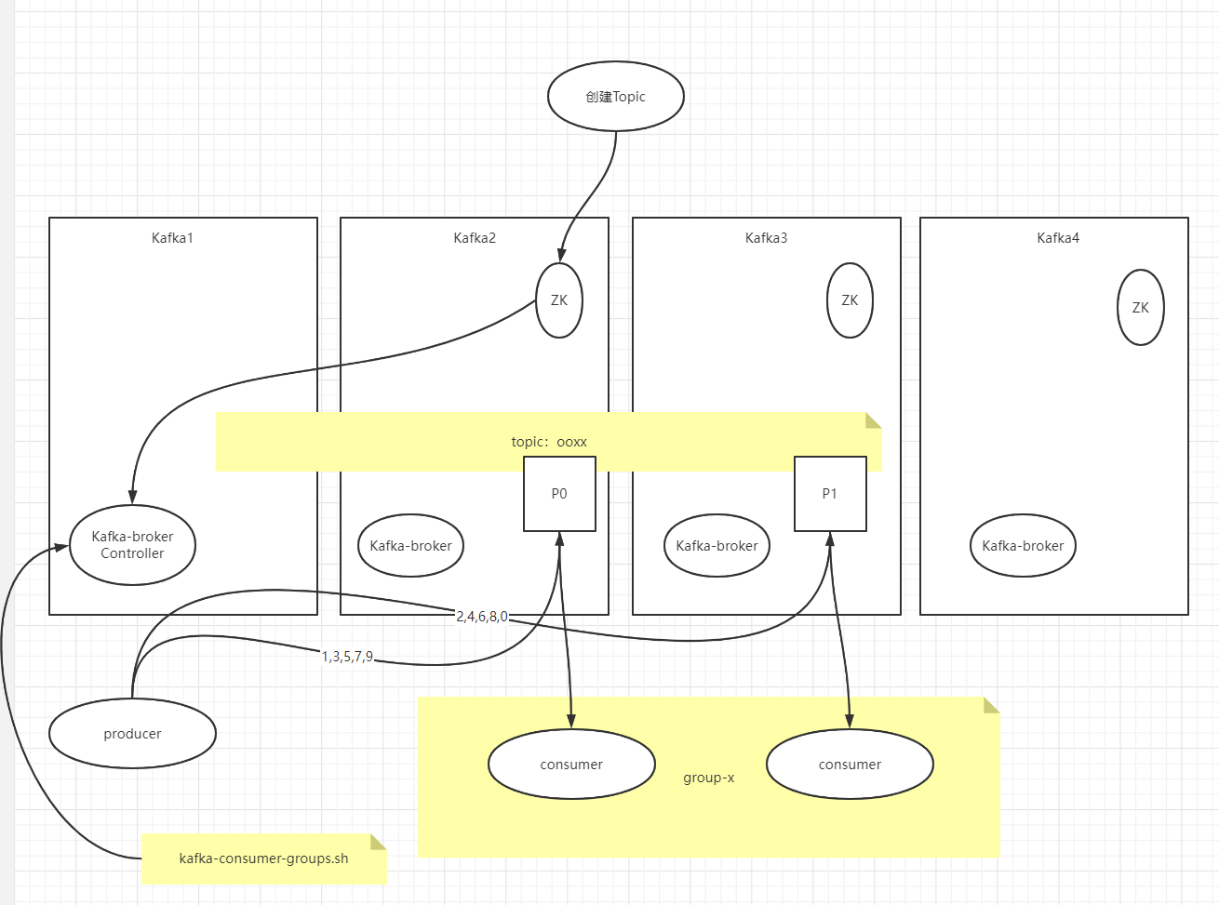Screen dimensions: 1219x905
Task: Click the Kafka3 container title
Action: pyautogui.click(x=766, y=238)
